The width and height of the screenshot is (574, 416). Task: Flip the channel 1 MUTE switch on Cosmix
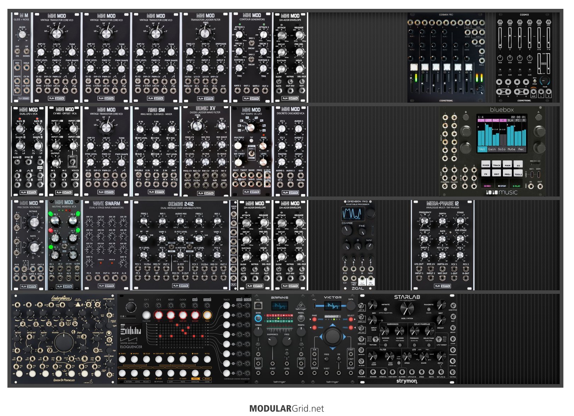pyautogui.click(x=500, y=22)
